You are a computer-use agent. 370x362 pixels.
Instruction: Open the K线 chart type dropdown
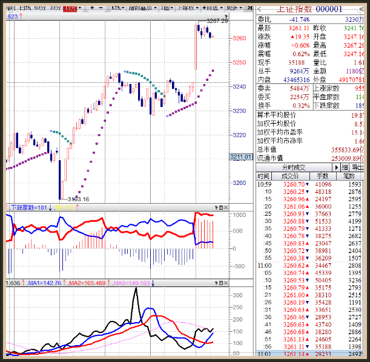[117, 8]
